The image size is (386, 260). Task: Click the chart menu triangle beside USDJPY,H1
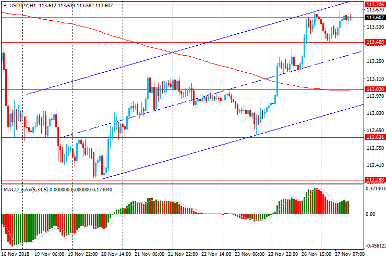tap(5, 6)
